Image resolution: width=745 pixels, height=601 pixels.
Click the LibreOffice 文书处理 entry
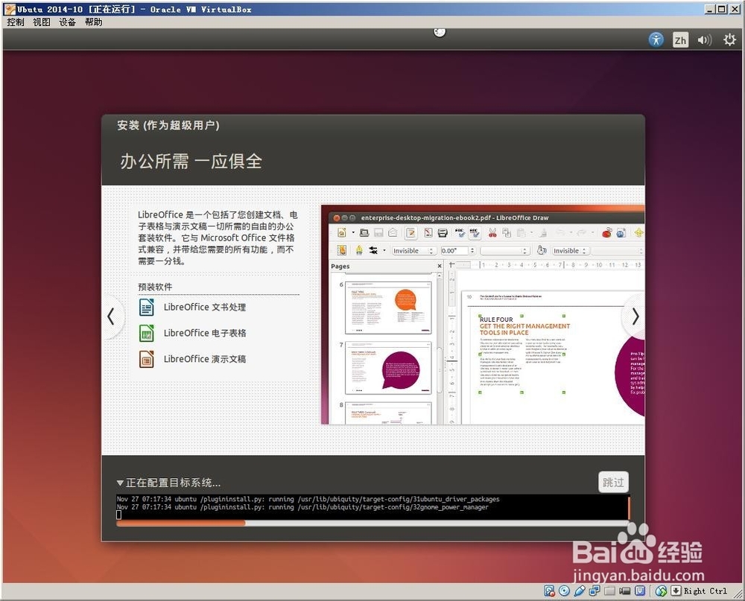[205, 307]
